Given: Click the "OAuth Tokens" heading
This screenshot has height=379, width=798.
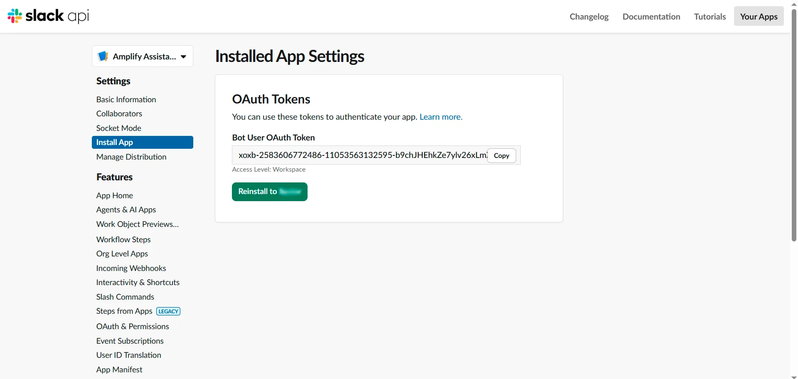Looking at the screenshot, I should [271, 99].
